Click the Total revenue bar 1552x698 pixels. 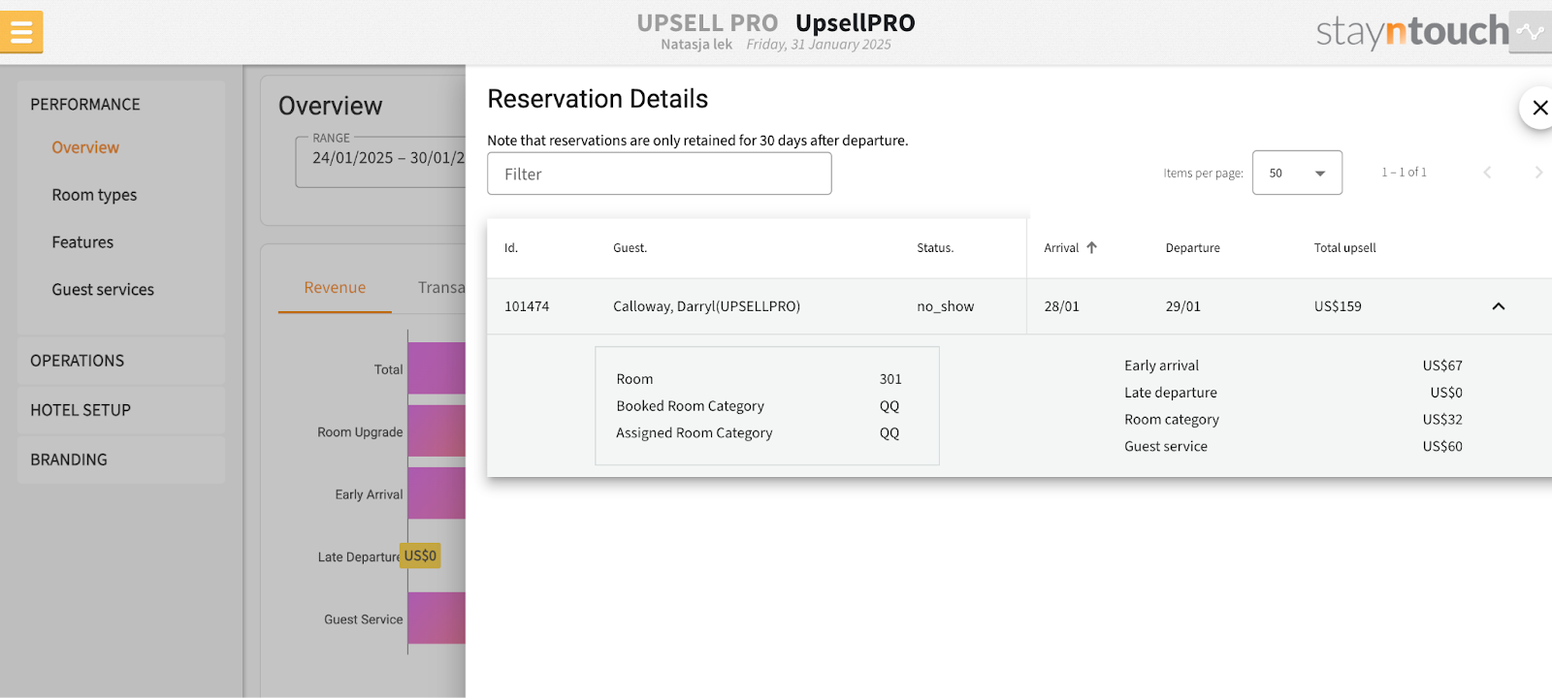point(436,368)
